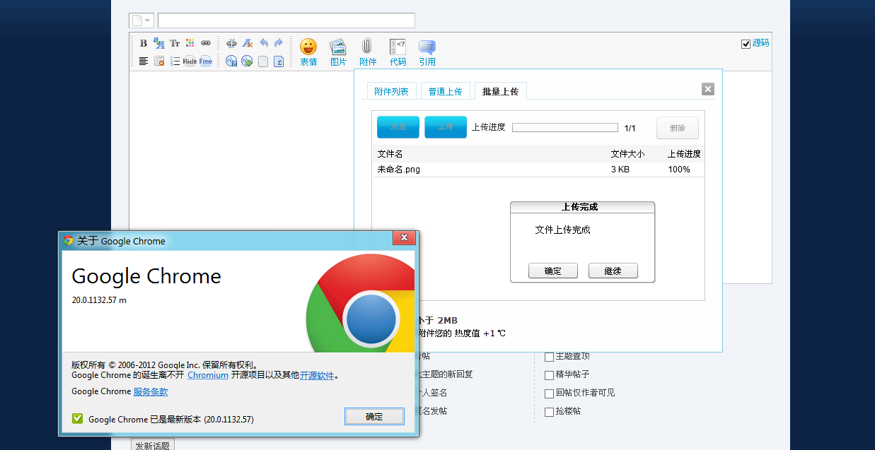Click the 上传进度 column header

[684, 154]
